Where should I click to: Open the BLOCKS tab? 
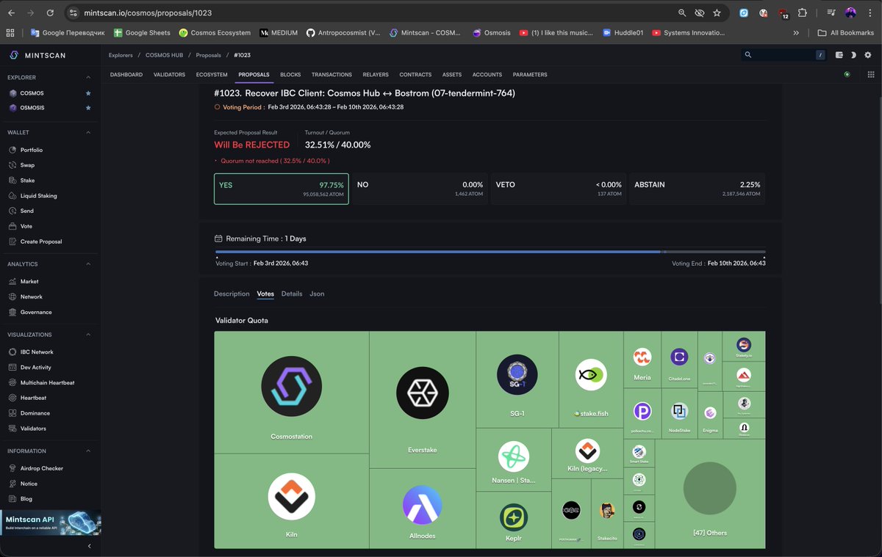point(290,75)
